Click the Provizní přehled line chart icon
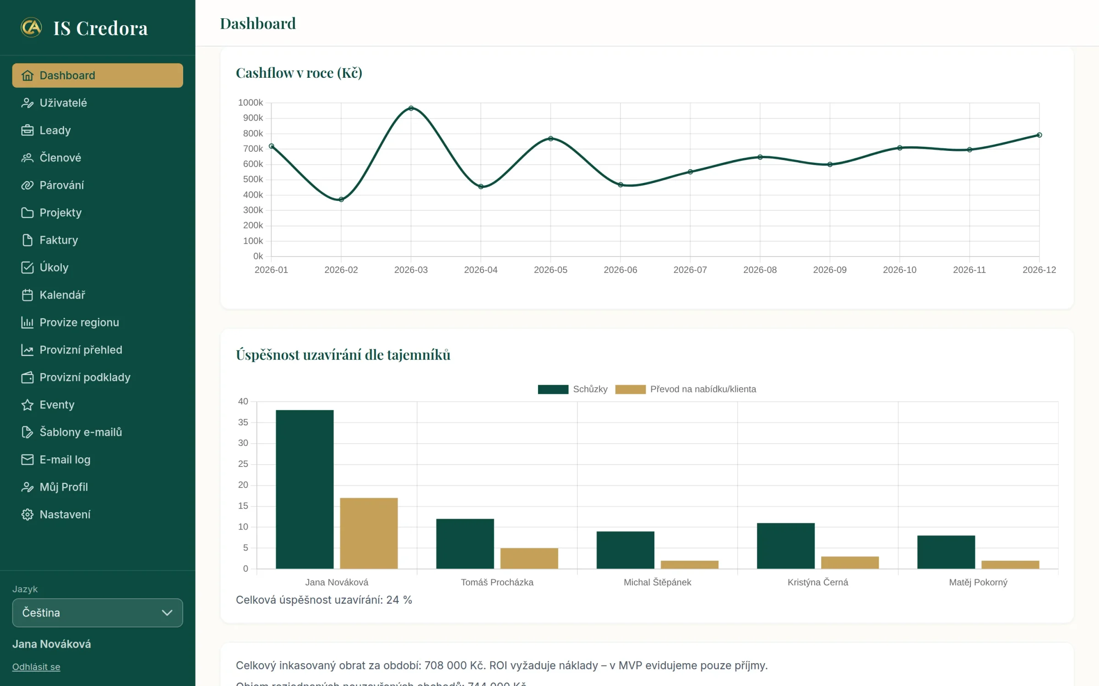 pyautogui.click(x=27, y=350)
